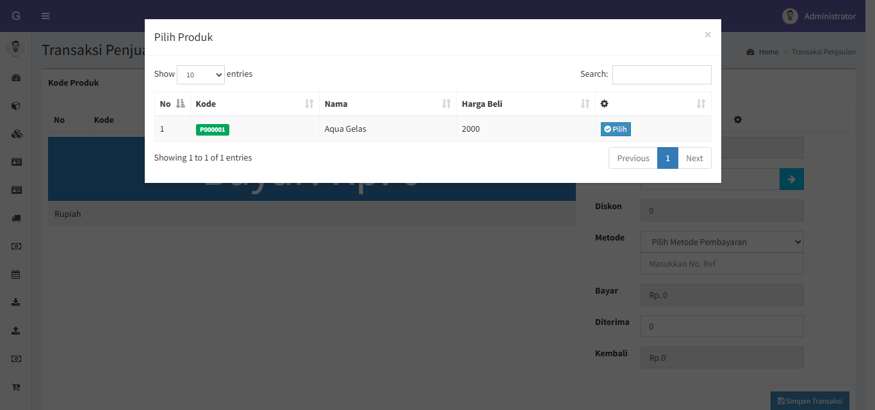
Task: Click the Home breadcrumb link
Action: (768, 52)
